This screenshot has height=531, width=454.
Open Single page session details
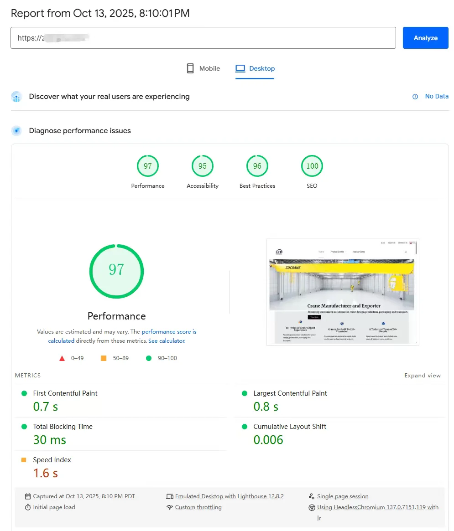[343, 496]
